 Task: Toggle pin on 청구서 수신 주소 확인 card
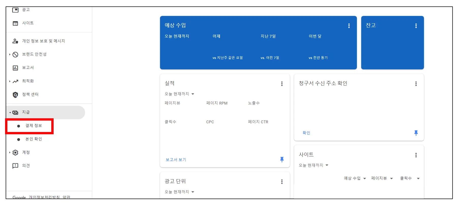[x=416, y=133]
